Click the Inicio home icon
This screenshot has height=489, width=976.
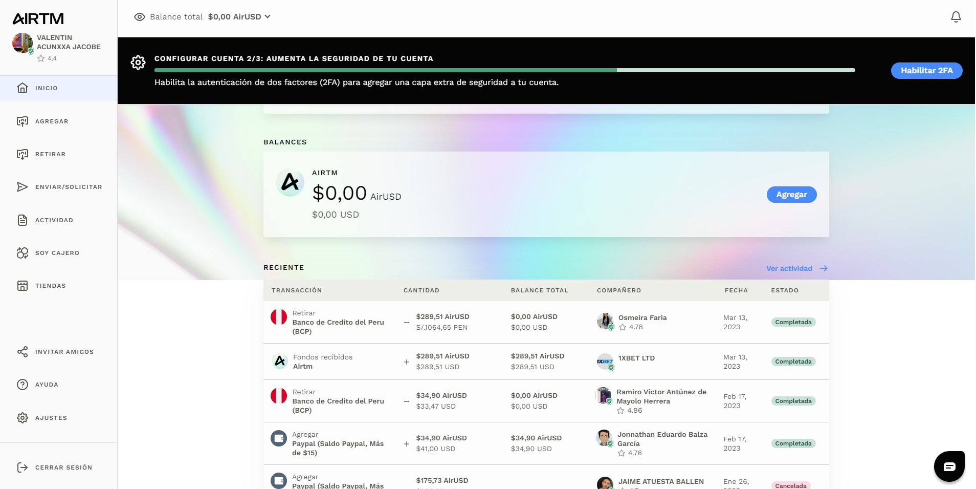tap(23, 88)
